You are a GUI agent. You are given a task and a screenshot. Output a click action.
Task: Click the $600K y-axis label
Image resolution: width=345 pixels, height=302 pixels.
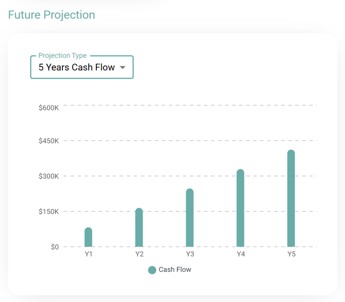click(x=49, y=108)
